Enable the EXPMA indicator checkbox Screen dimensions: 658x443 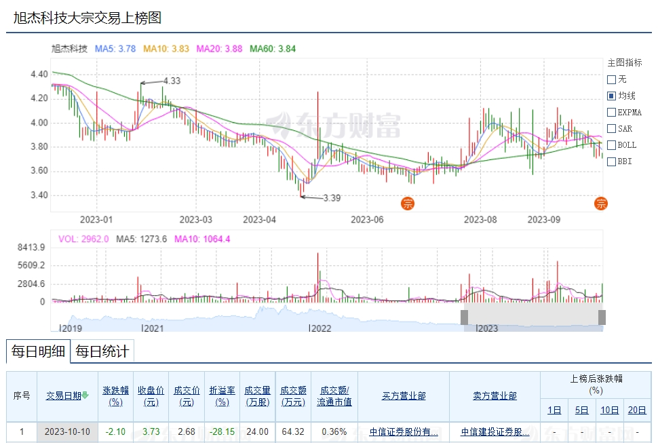tap(612, 112)
